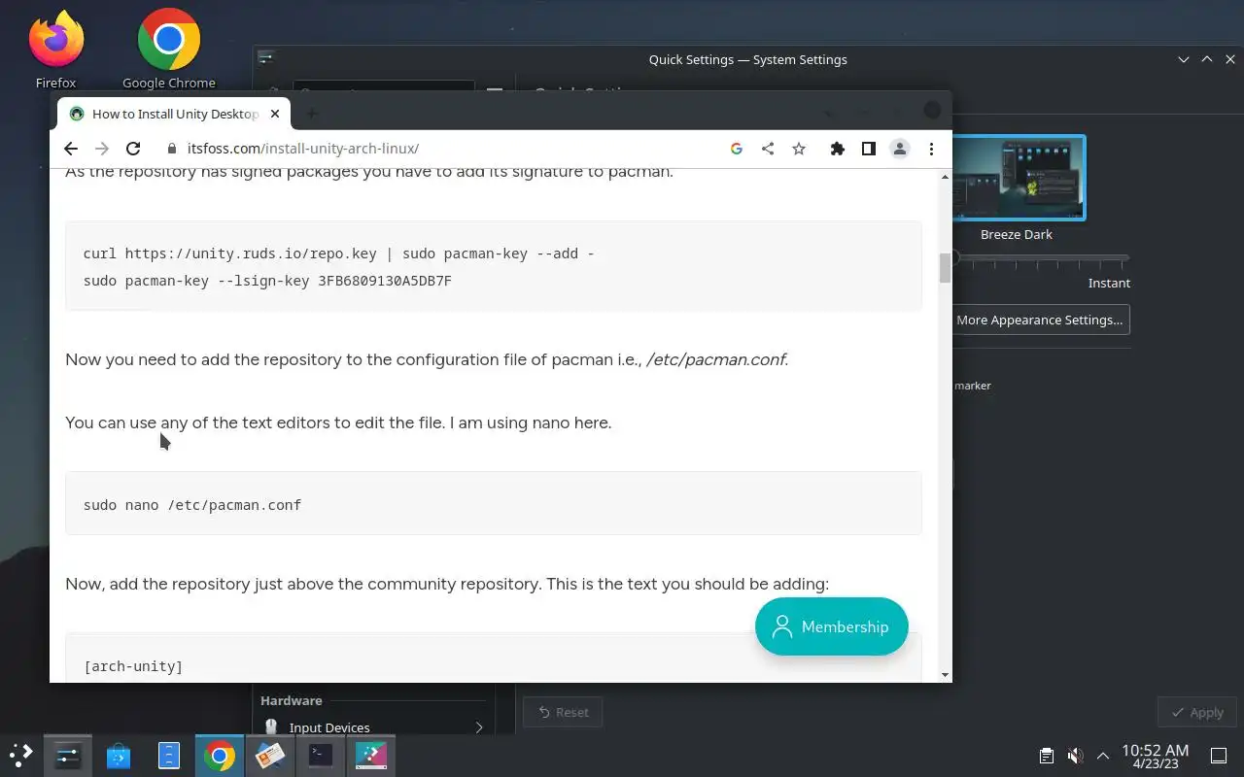Open the Chrome extensions puzzle icon
The height and width of the screenshot is (777, 1244).
838,149
